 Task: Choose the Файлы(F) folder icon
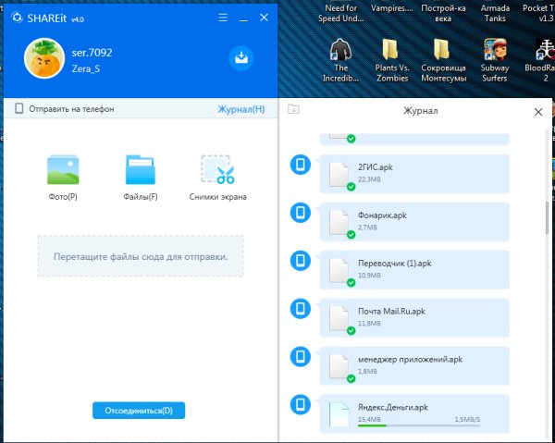(141, 170)
